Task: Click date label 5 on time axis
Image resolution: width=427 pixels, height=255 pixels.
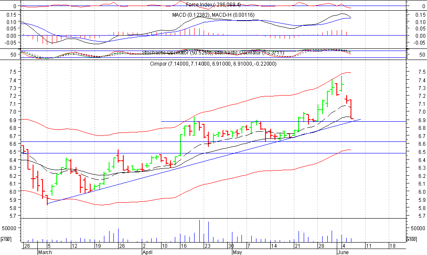Action: 49,246
